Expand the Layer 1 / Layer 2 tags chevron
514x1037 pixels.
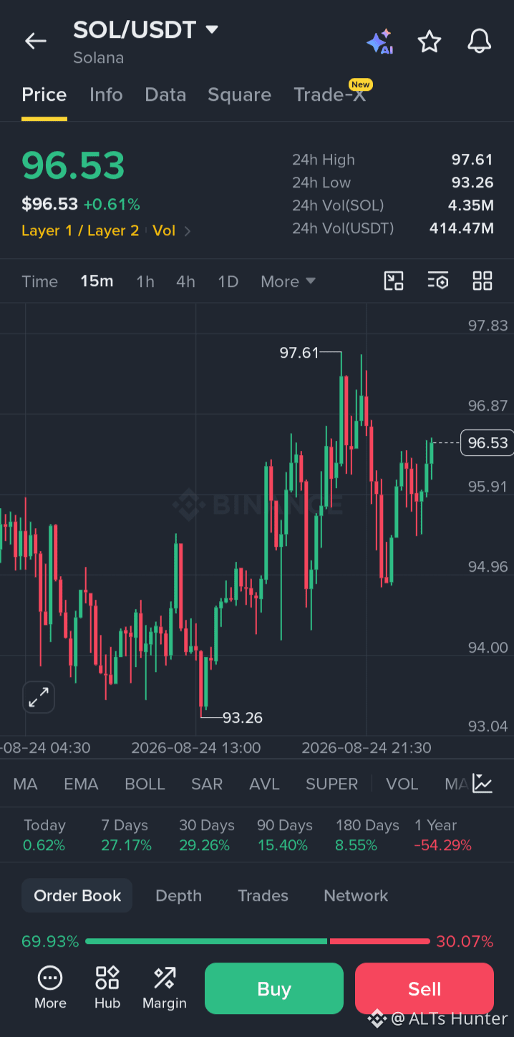pos(188,231)
